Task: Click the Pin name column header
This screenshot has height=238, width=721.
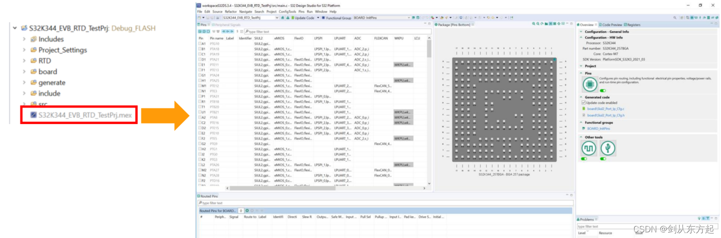Action: click(217, 38)
